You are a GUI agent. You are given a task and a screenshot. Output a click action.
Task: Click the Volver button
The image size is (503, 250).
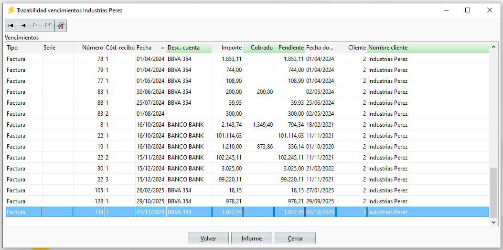tap(208, 239)
